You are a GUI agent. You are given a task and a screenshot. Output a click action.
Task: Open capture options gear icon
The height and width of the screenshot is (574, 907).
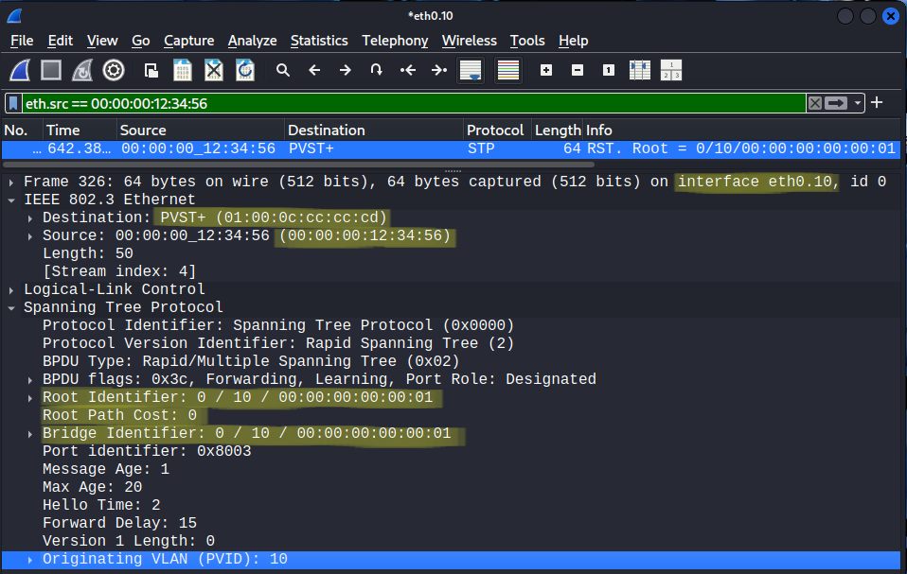coord(114,70)
